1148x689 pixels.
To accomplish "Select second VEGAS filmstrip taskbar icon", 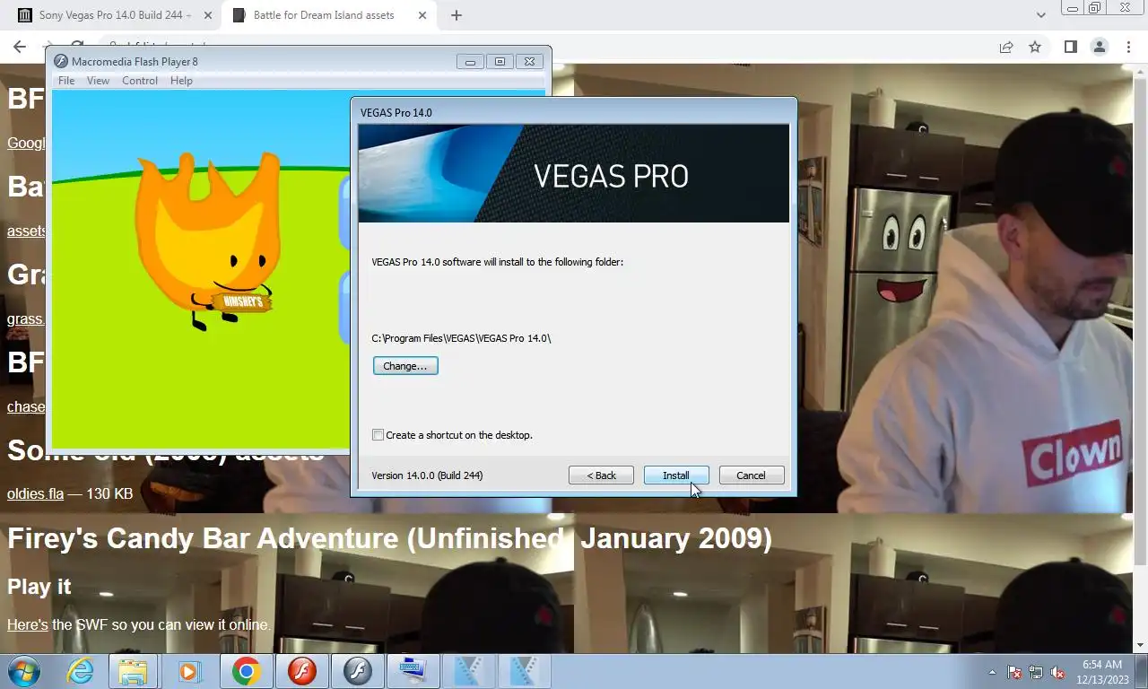I will click(525, 671).
